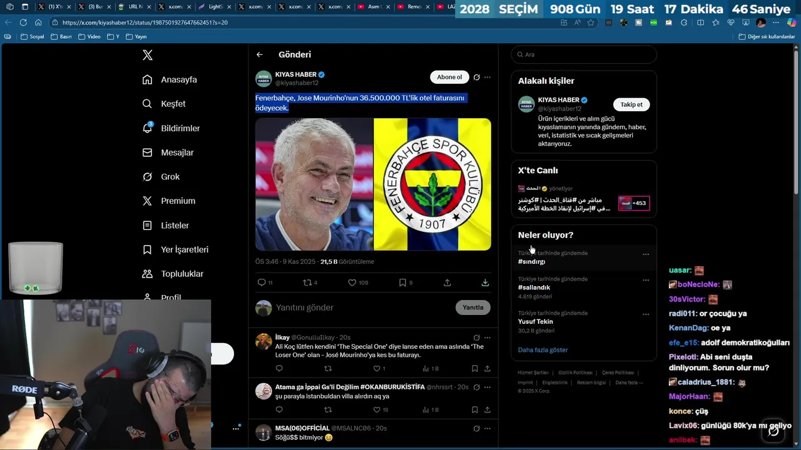Screen dimensions: 801x450
Task: Open Listeler in the sidebar
Action: 165,225
